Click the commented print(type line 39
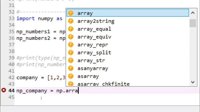The height and width of the screenshot is (112, 200). coord(41,58)
